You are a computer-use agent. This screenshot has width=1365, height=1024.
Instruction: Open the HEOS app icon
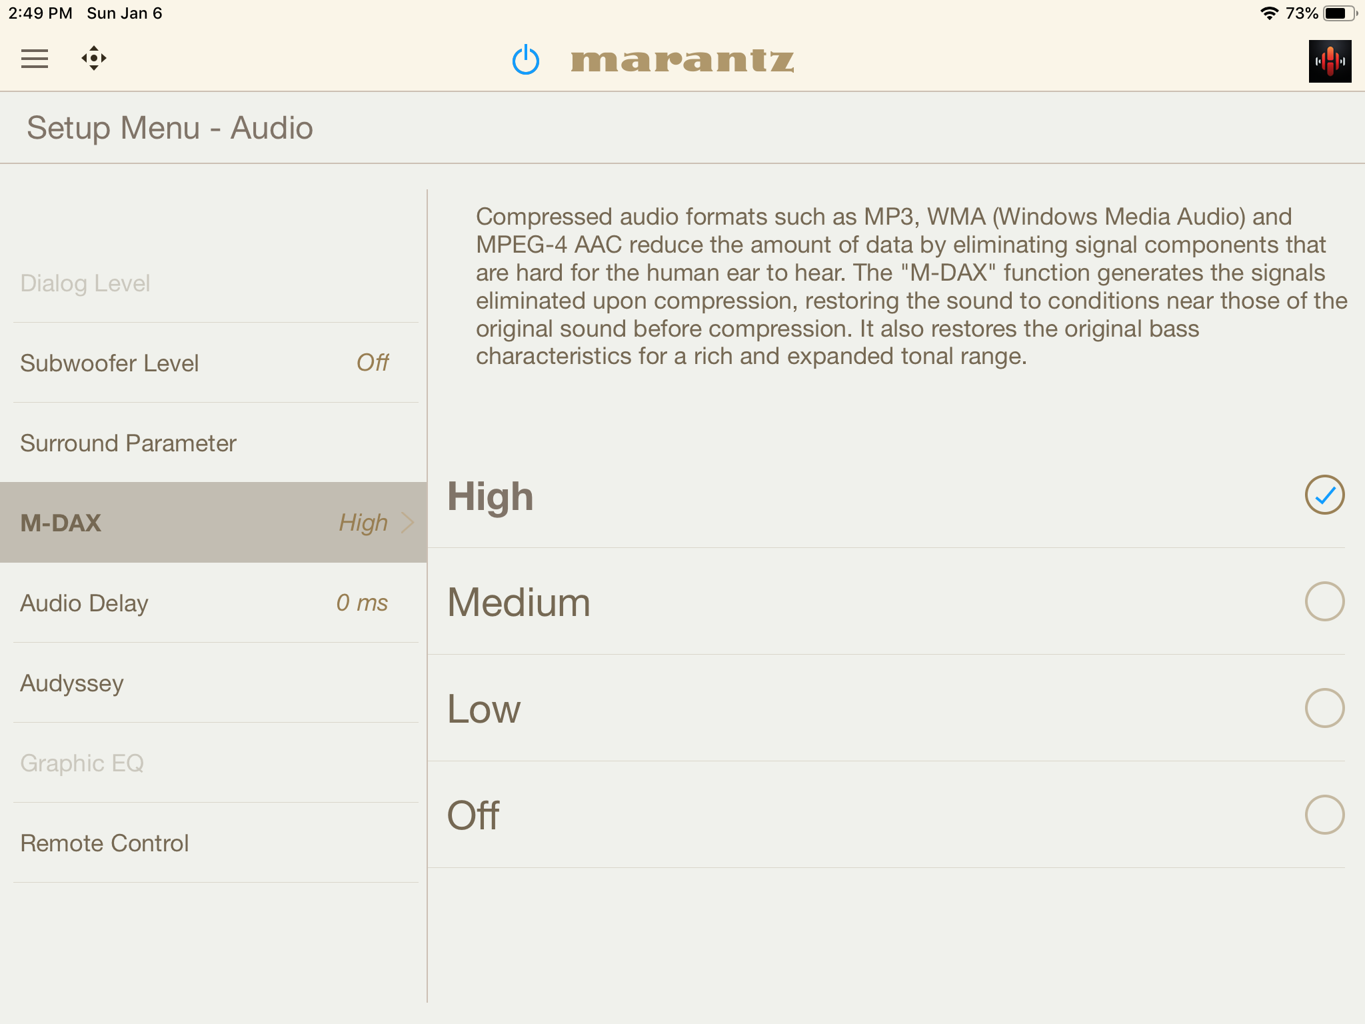coord(1330,61)
